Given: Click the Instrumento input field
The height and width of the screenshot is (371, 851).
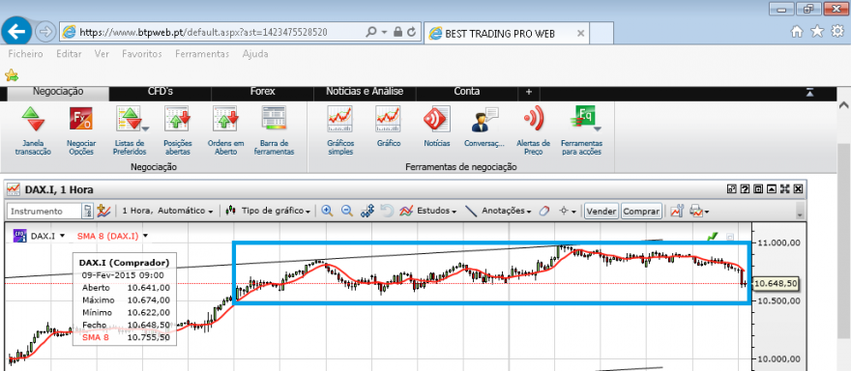Looking at the screenshot, I should pos(44,211).
